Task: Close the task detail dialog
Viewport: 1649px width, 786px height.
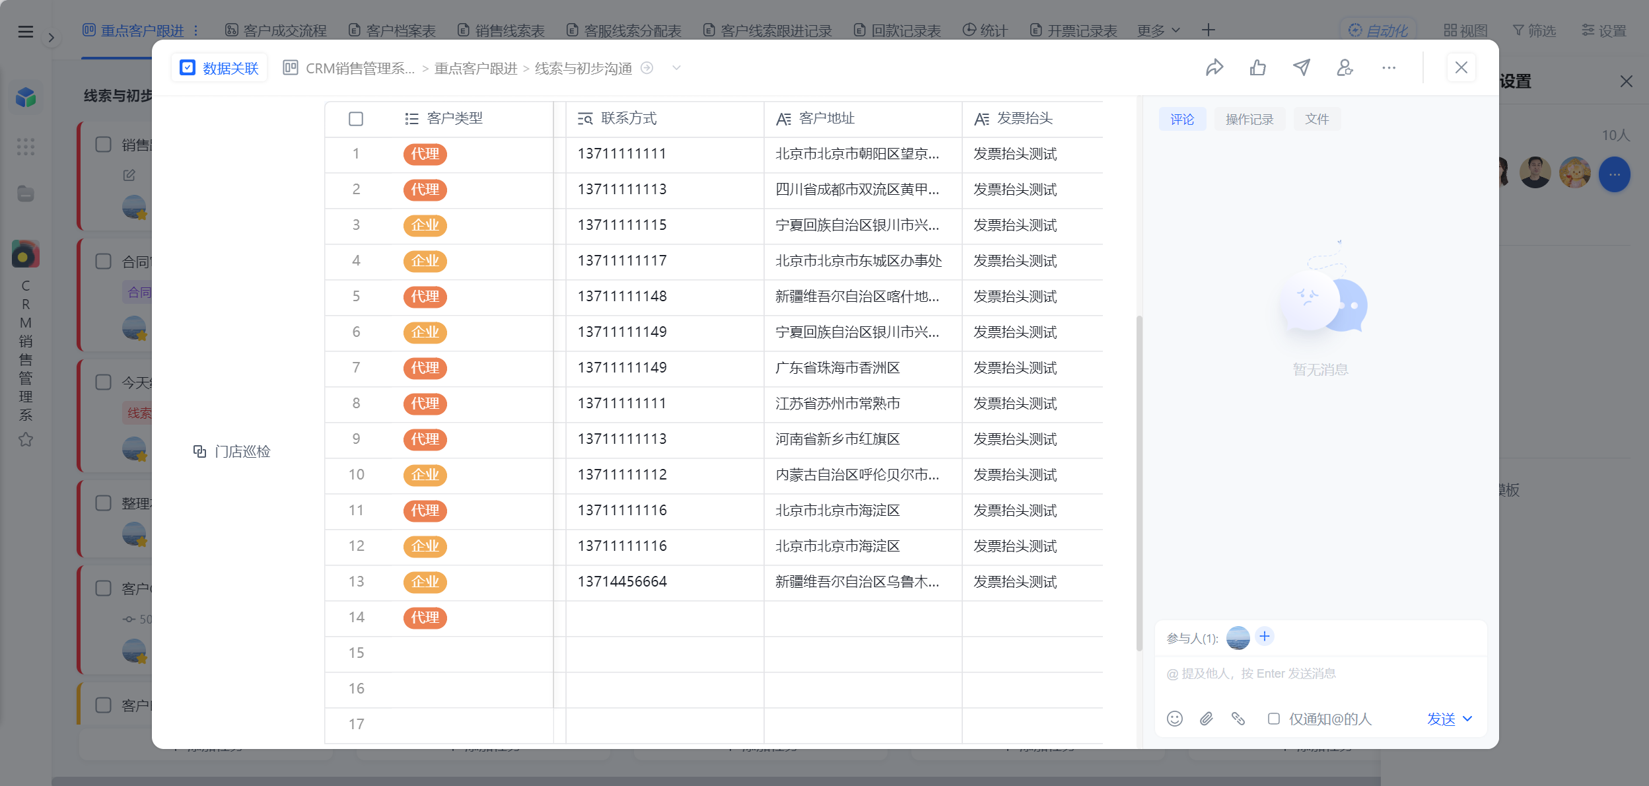Action: 1461,67
